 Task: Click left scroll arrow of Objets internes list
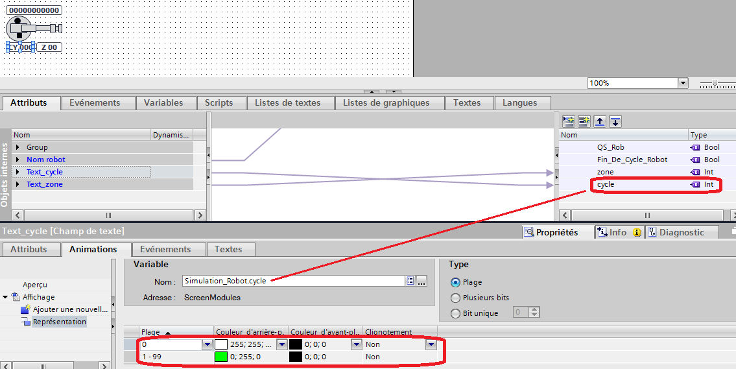tap(18, 215)
